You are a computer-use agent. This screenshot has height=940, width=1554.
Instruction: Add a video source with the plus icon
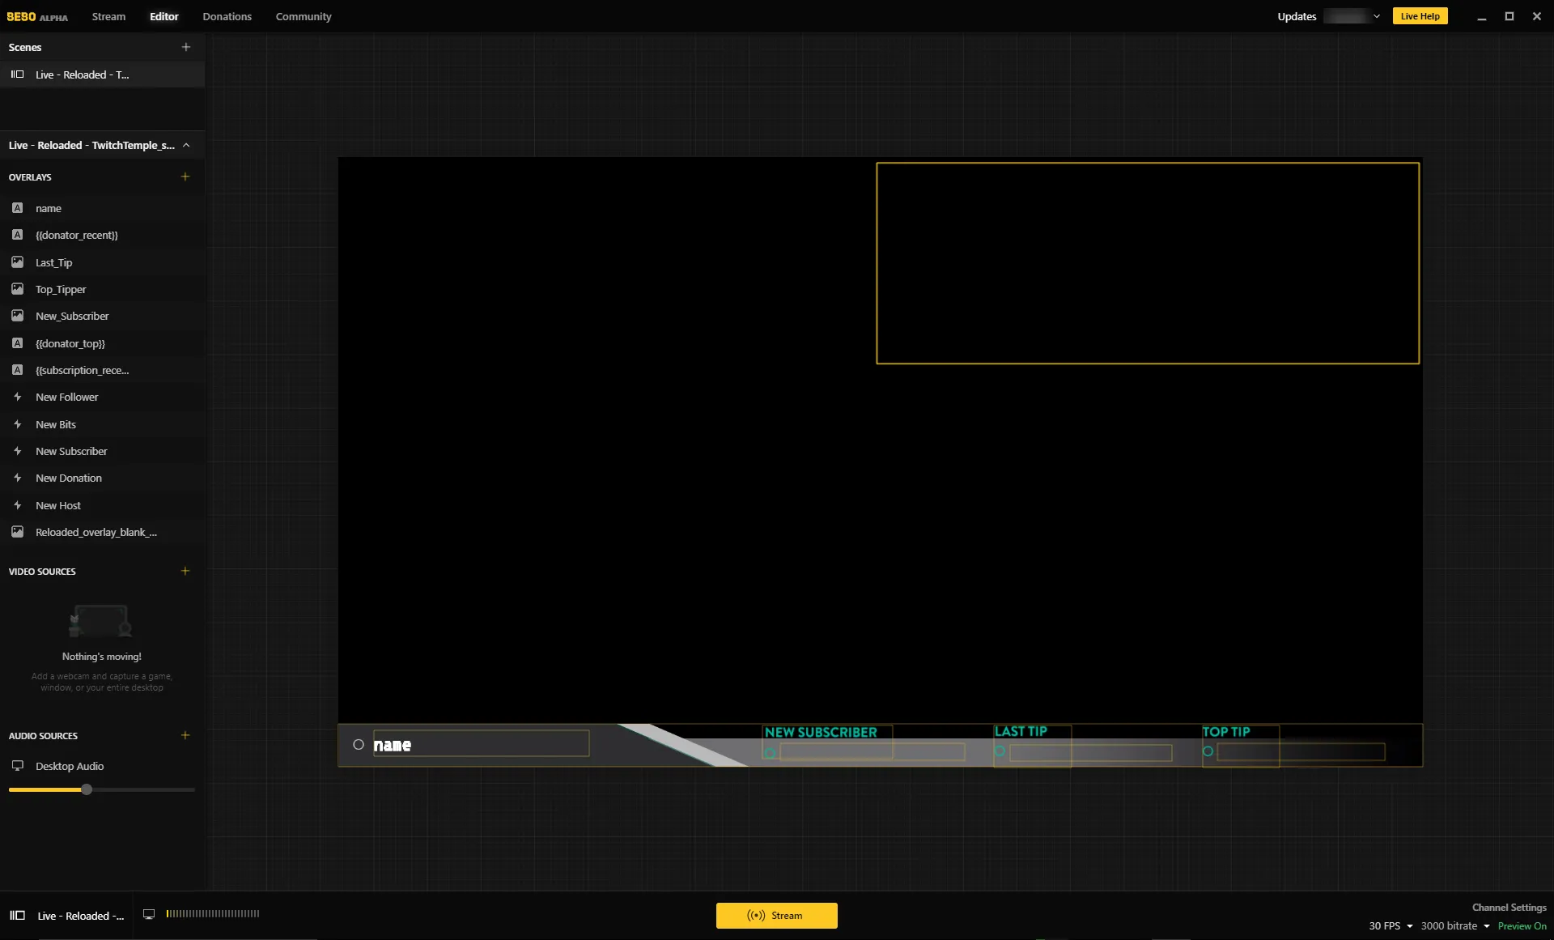tap(185, 571)
